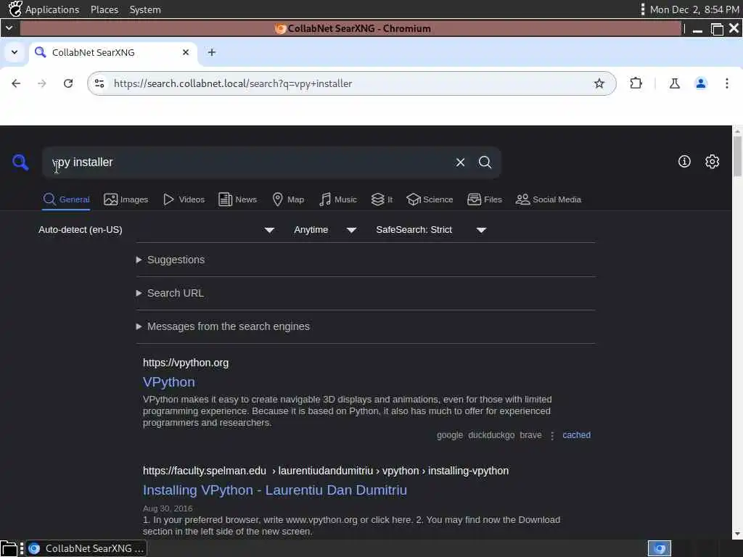This screenshot has width=743, height=557.
Task: Open the Applications menu
Action: (x=44, y=9)
